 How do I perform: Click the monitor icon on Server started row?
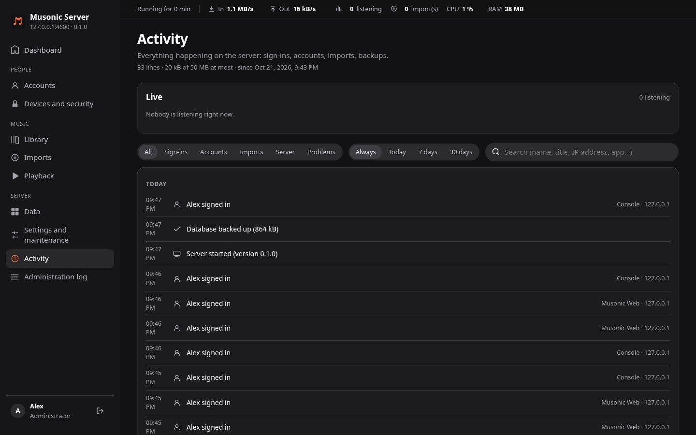pos(177,254)
